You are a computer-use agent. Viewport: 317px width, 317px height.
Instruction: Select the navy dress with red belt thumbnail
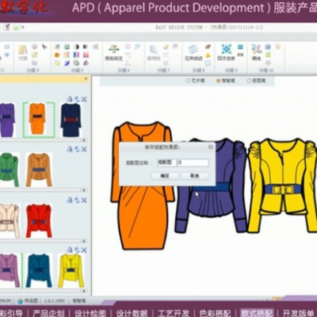[71, 120]
